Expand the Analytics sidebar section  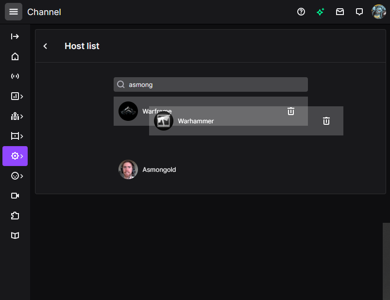[17, 96]
